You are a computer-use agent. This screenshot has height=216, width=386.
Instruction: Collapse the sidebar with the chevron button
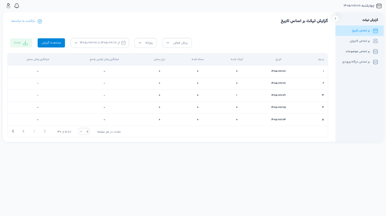335,18
